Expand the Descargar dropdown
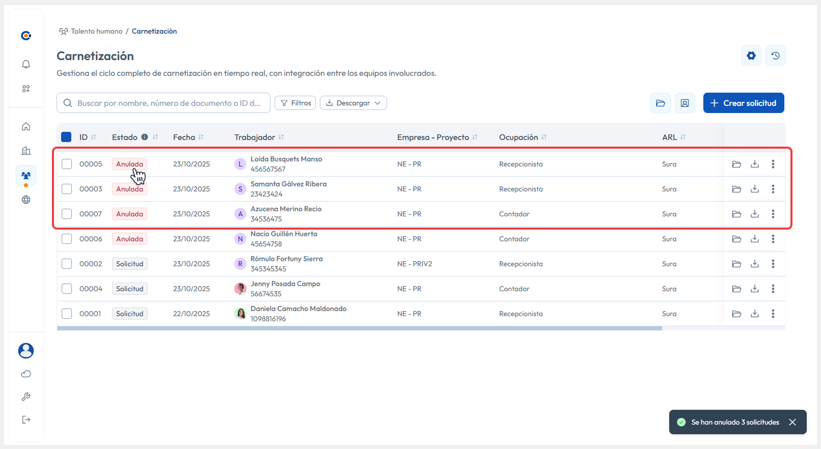 pos(353,103)
